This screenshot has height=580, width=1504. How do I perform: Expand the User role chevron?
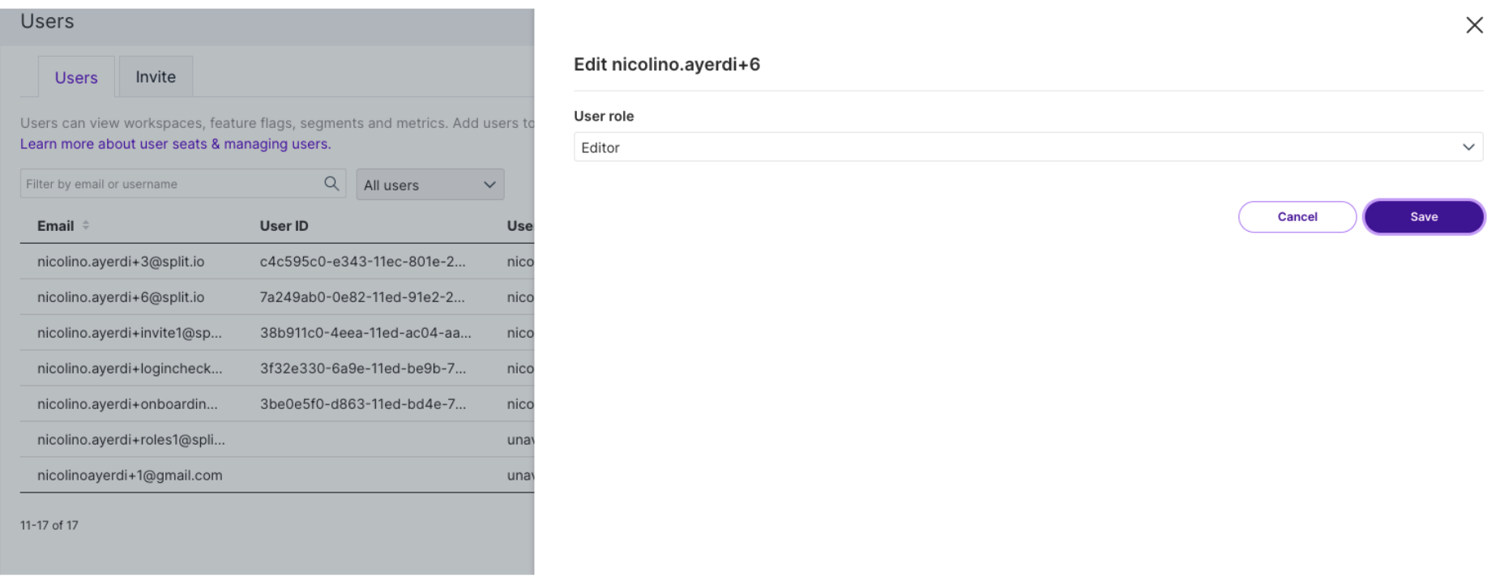pos(1468,147)
